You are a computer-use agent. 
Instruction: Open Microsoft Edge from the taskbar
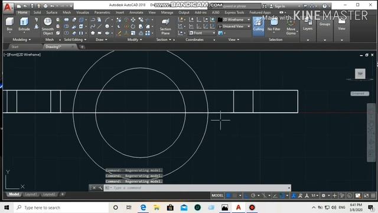pyautogui.click(x=143, y=208)
